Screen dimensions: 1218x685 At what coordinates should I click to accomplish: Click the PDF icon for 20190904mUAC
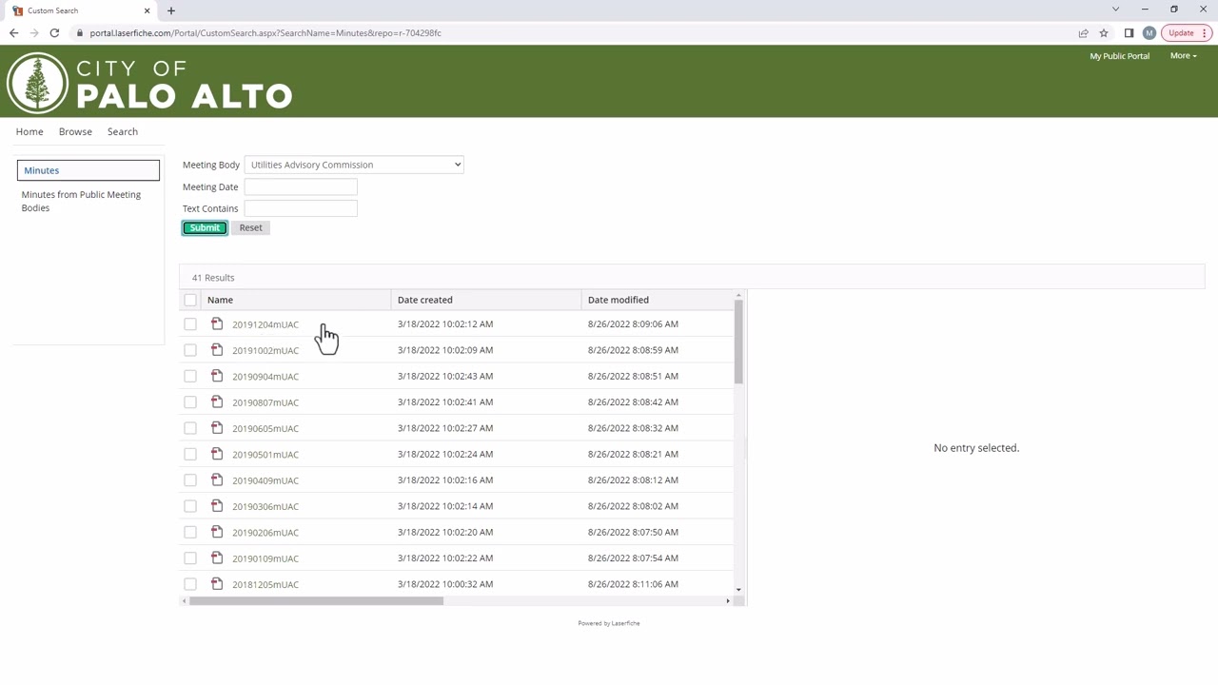tap(217, 376)
